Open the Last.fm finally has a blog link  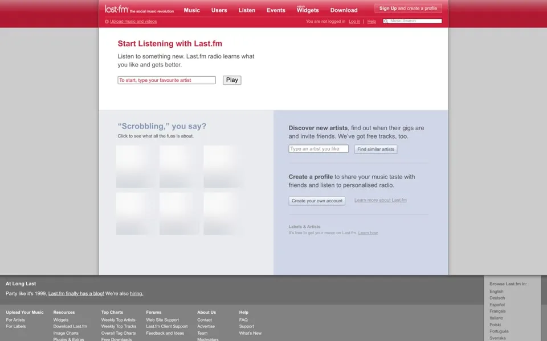[x=76, y=294]
